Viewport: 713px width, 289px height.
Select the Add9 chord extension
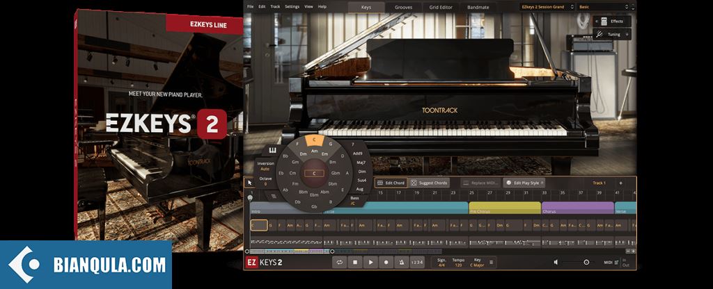coord(358,154)
